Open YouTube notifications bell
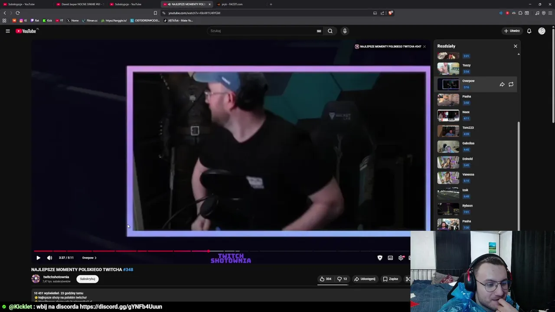The image size is (555, 312). pos(529,31)
